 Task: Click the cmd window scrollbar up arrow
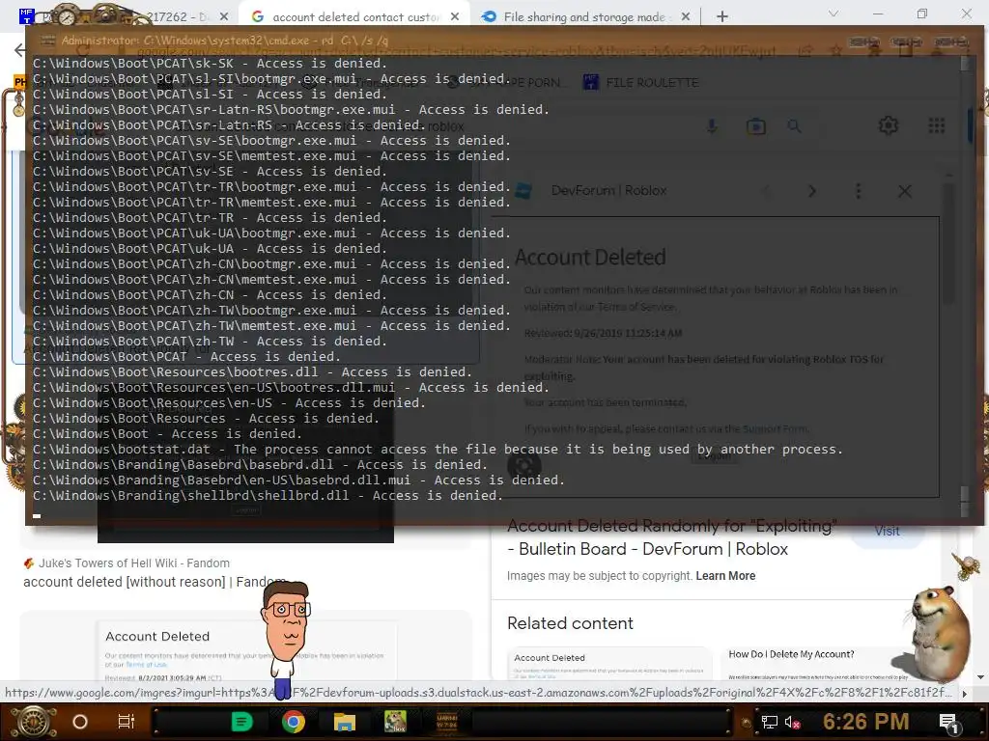coord(965,63)
